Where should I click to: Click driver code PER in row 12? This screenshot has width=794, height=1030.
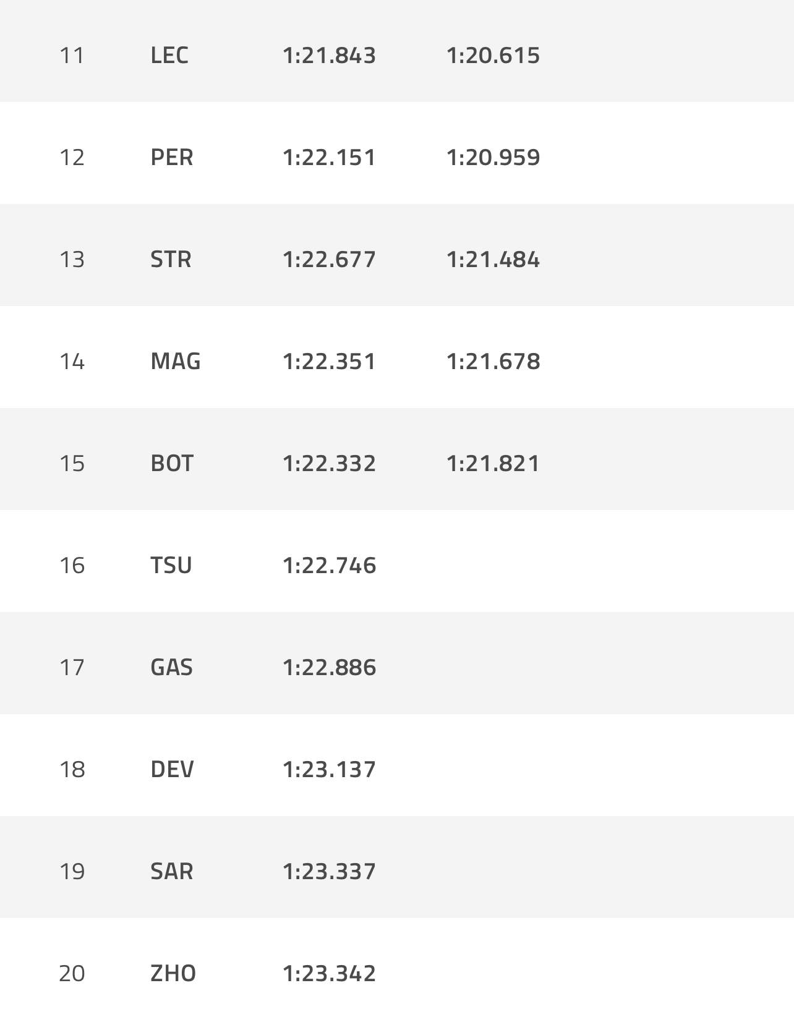pos(171,157)
